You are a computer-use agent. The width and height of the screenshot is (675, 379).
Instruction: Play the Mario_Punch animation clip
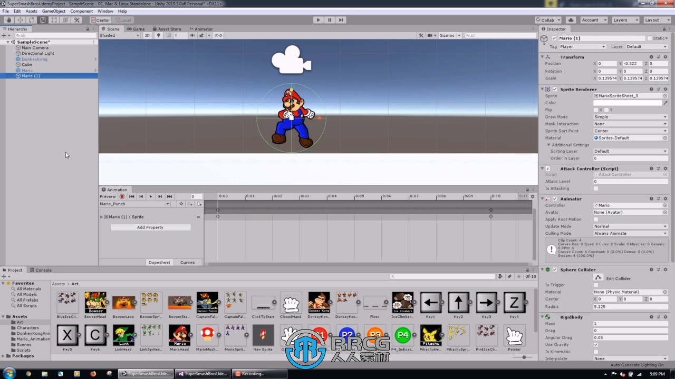[150, 196]
